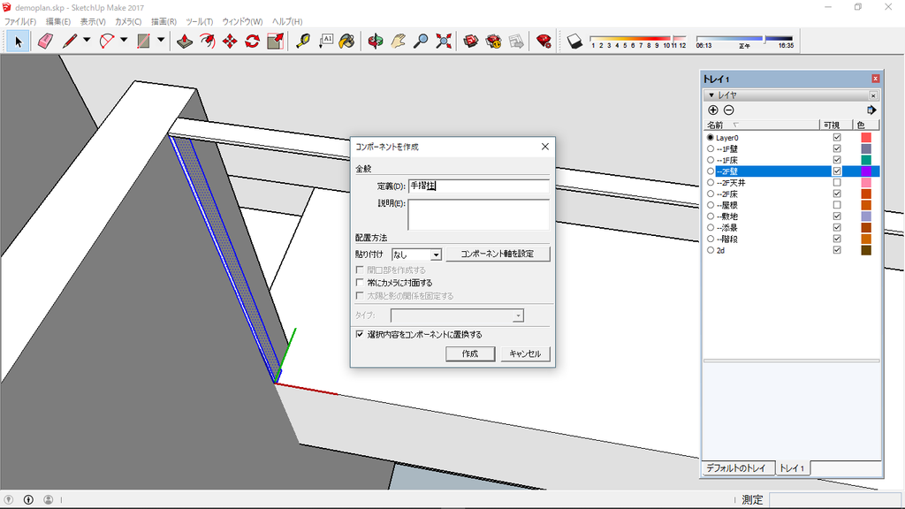905x509 pixels.
Task: Select the Offset tool
Action: point(207,41)
